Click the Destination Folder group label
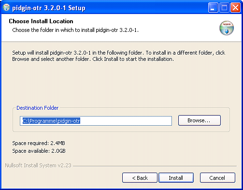Viewport: 243px width, 190px height. pos(38,108)
